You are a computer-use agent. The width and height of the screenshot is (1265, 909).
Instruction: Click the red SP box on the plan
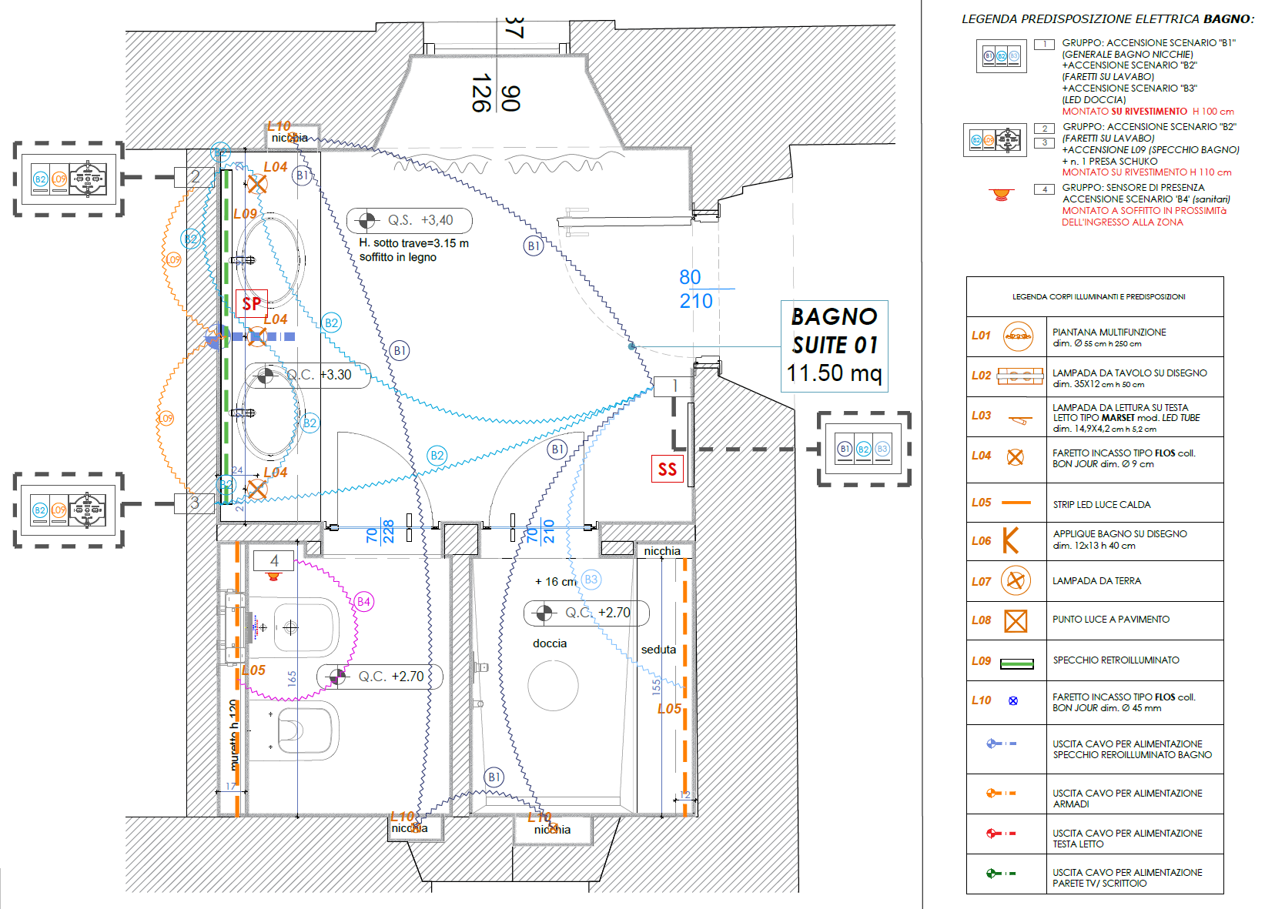[251, 304]
